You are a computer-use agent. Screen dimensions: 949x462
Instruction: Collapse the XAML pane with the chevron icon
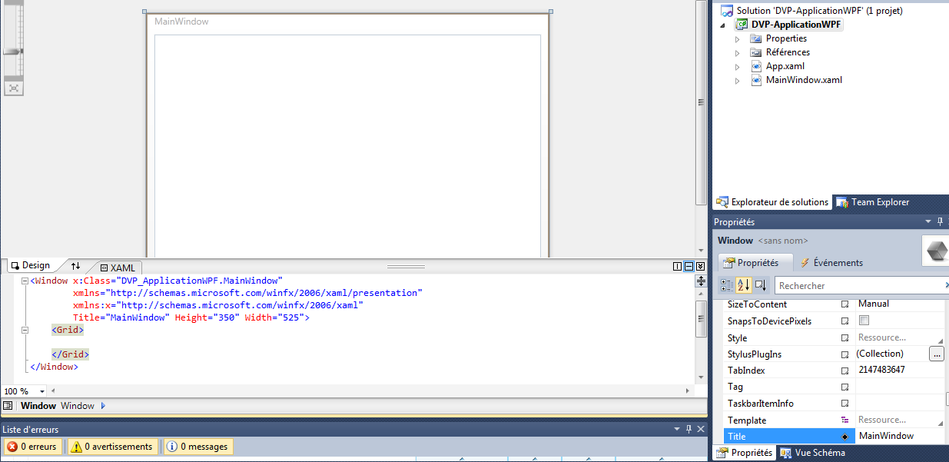point(700,267)
